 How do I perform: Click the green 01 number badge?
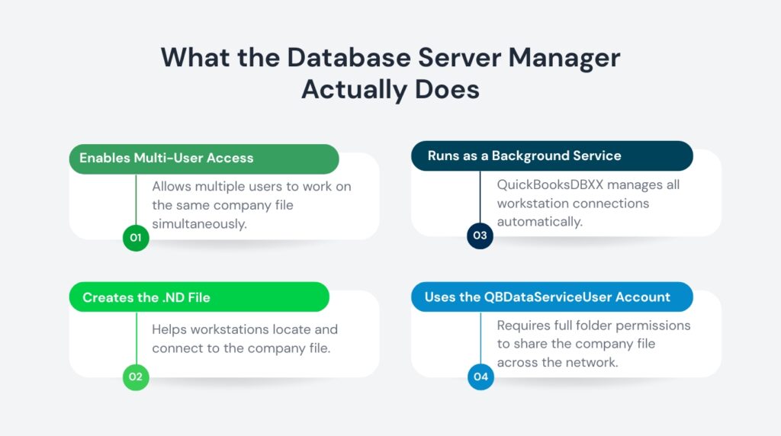[136, 238]
